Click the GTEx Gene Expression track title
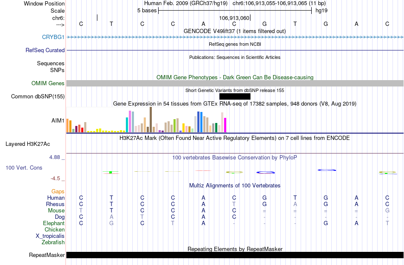Image resolution: width=404 pixels, height=265 pixels. tap(235, 104)
